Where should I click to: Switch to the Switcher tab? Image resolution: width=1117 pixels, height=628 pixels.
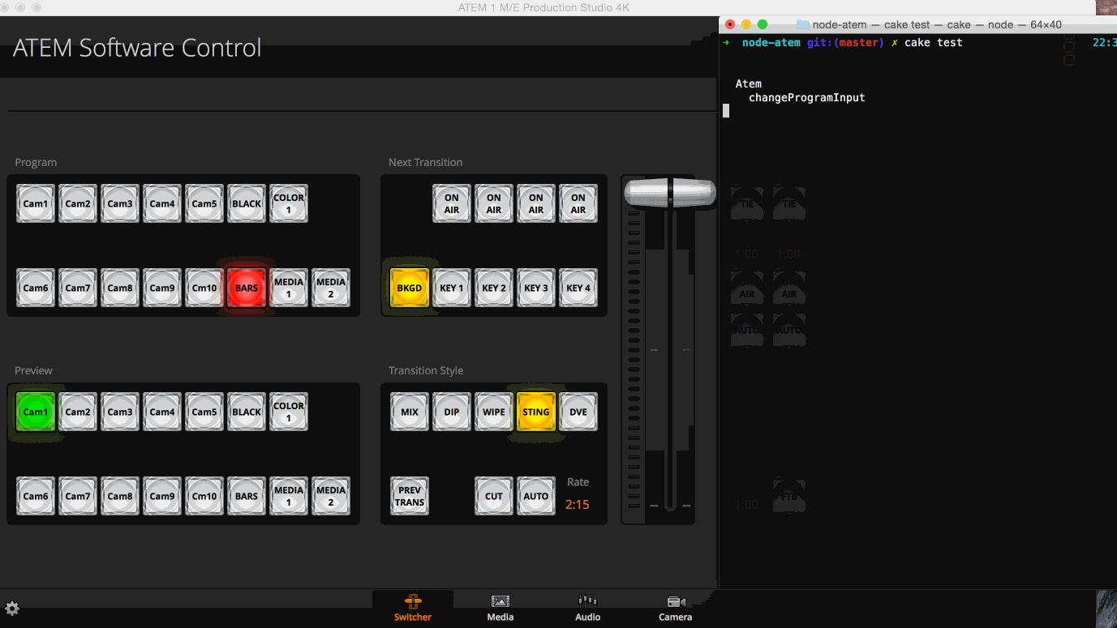pyautogui.click(x=413, y=608)
